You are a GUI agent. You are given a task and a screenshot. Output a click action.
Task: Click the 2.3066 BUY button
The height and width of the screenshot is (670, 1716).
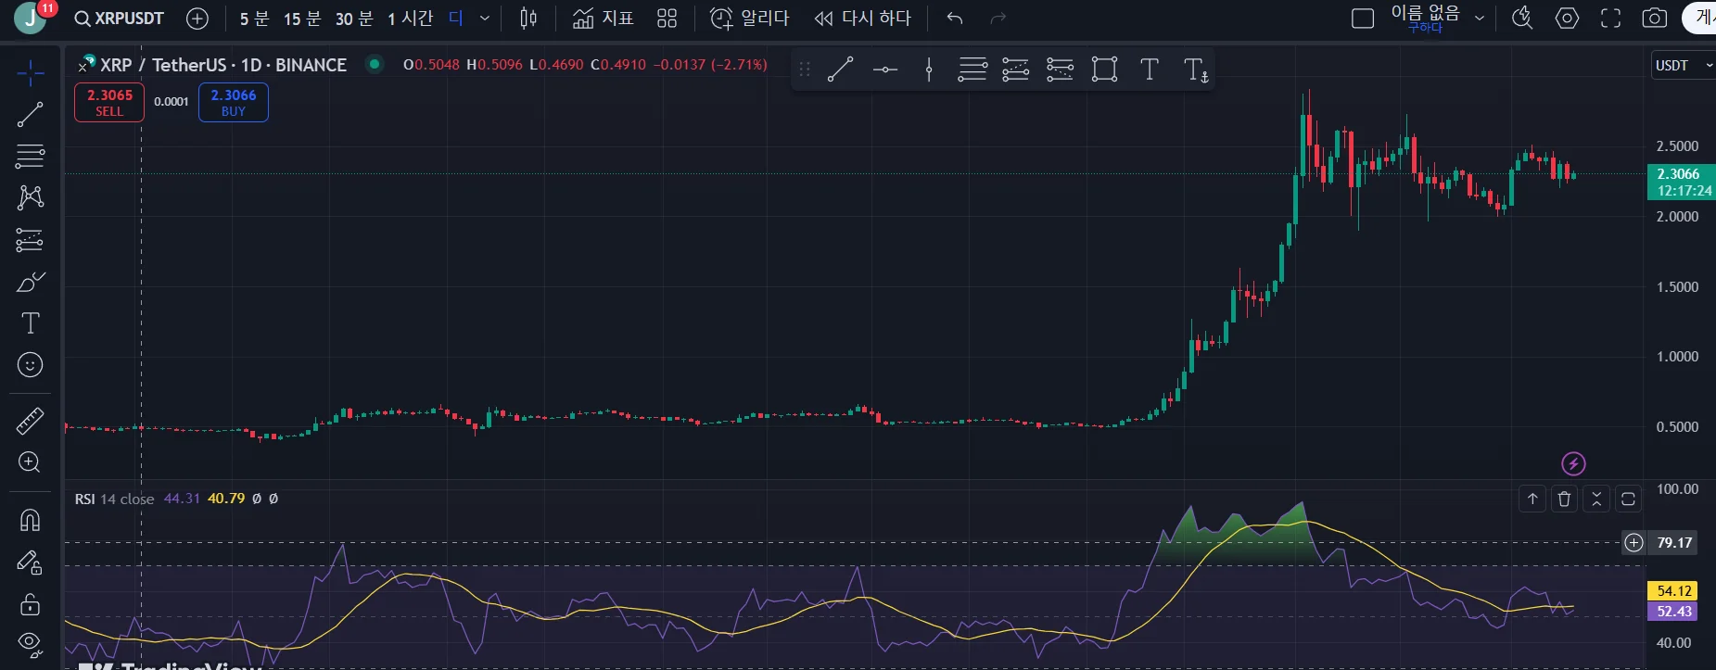pyautogui.click(x=234, y=102)
